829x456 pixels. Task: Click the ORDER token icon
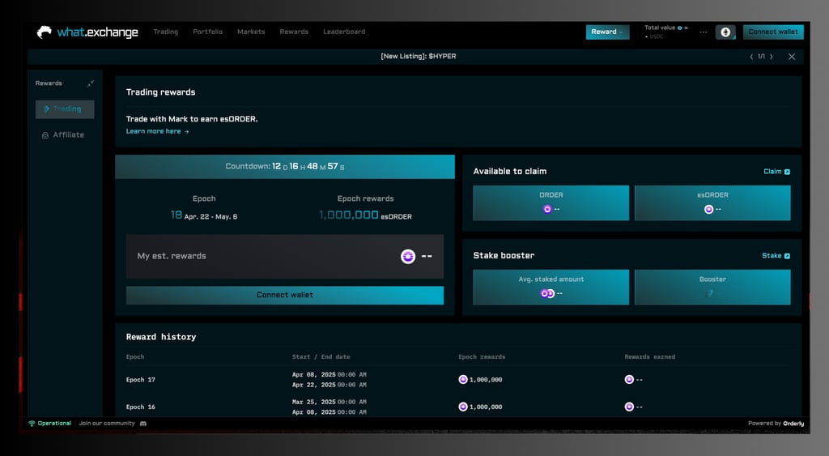pos(547,210)
